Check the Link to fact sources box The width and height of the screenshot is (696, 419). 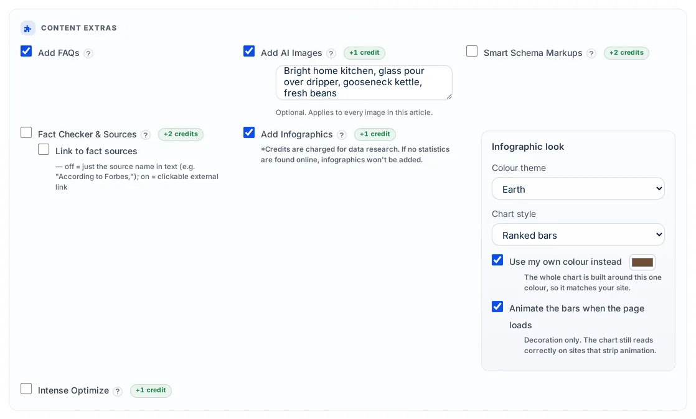44,149
